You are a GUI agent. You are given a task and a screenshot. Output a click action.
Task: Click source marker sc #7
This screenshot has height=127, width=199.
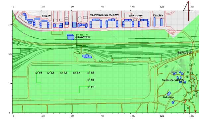(x=91, y=87)
